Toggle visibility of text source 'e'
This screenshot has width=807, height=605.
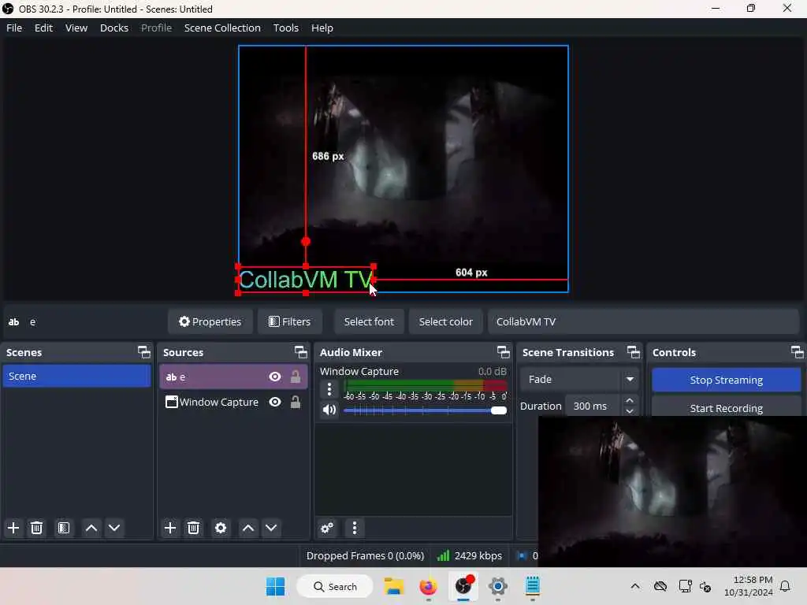tap(275, 377)
